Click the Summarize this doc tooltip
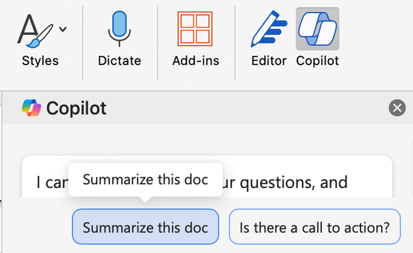 click(x=145, y=179)
